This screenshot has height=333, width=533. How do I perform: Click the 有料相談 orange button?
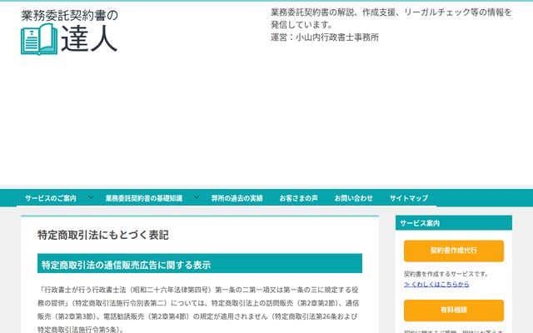[454, 311]
